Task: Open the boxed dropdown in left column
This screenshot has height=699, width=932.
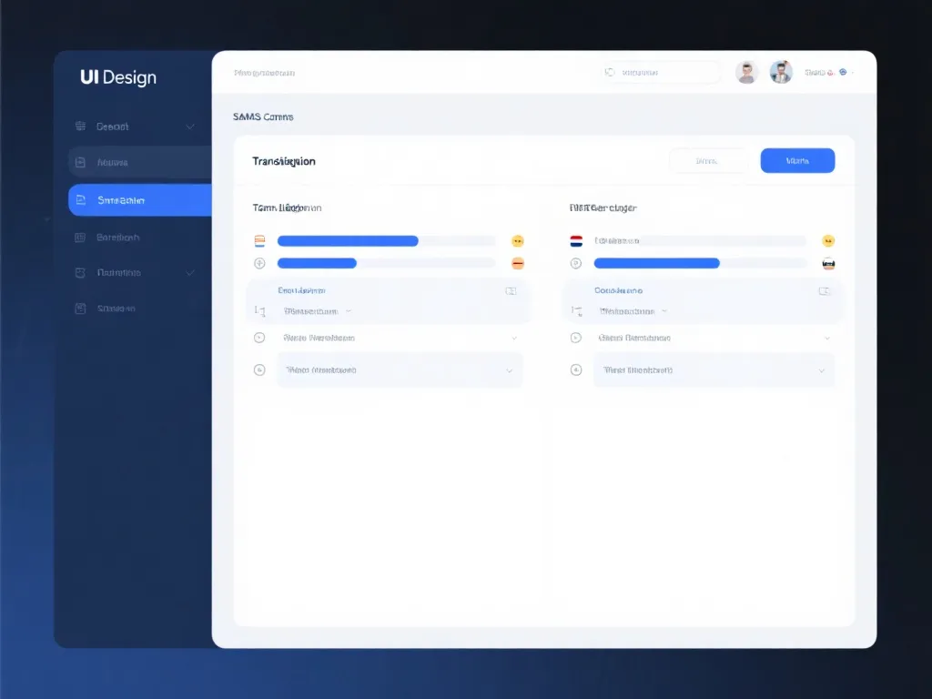Action: [400, 370]
